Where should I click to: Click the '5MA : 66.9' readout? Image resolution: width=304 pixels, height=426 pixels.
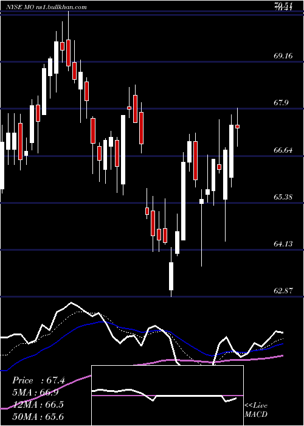[35, 393]
